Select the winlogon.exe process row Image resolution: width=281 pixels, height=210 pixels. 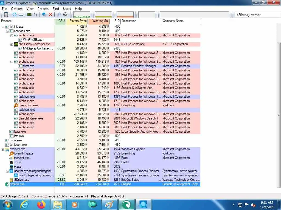click(x=100, y=145)
